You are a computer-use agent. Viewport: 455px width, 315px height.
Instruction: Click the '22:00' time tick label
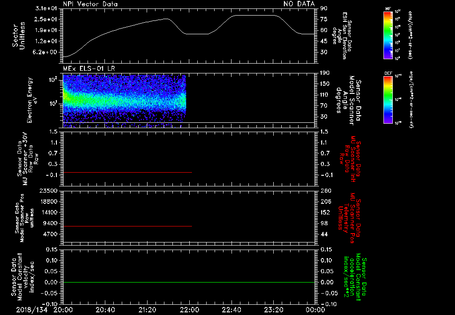click(189, 310)
